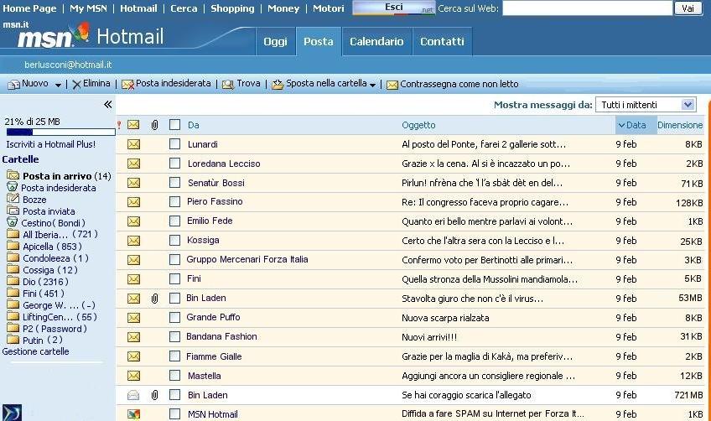Open Shopping in the top navigation
711x421 pixels.
pos(232,8)
